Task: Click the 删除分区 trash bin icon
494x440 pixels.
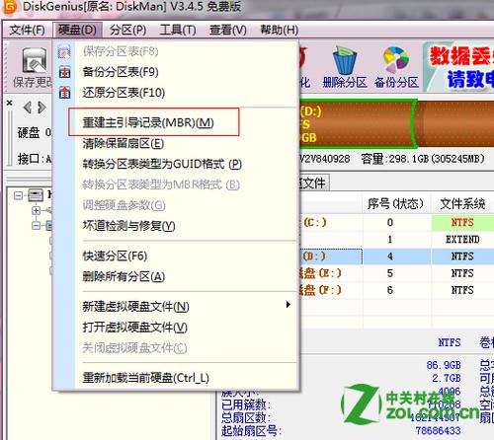Action: [x=345, y=60]
